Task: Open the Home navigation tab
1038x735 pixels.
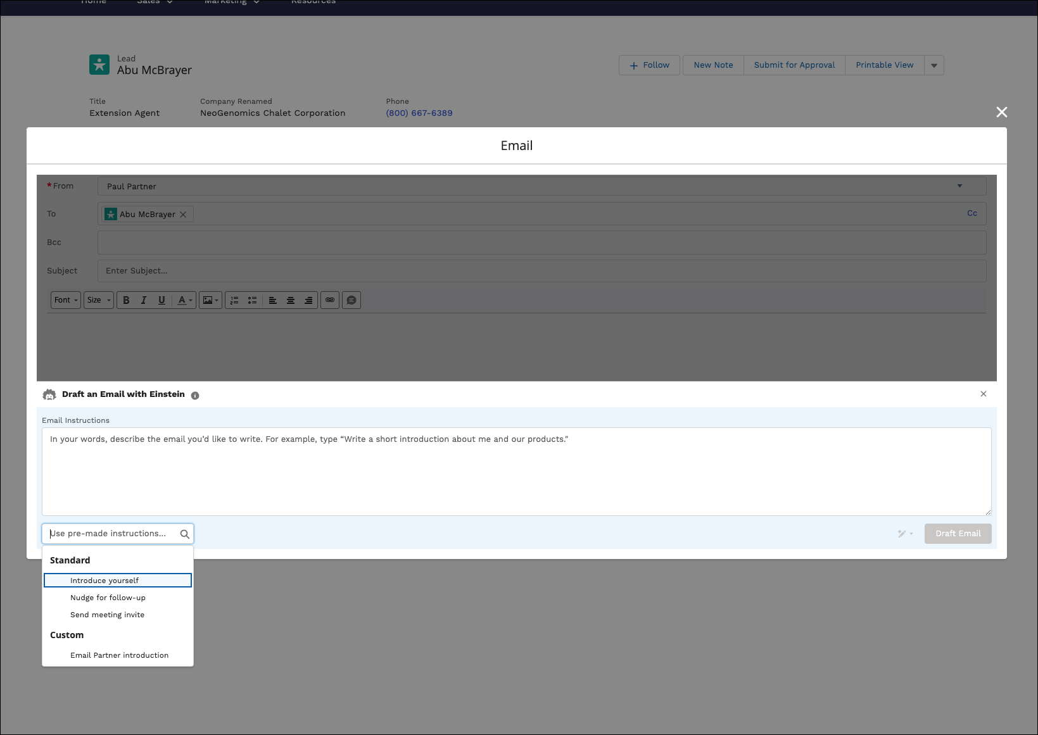Action: 94,3
